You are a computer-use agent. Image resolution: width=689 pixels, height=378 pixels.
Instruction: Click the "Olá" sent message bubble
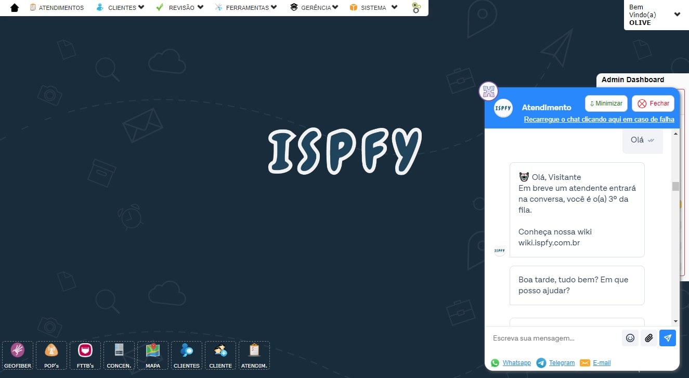(x=643, y=140)
